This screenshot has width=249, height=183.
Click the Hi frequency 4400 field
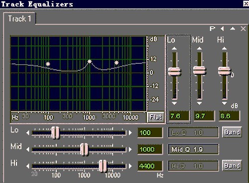[x=150, y=166]
